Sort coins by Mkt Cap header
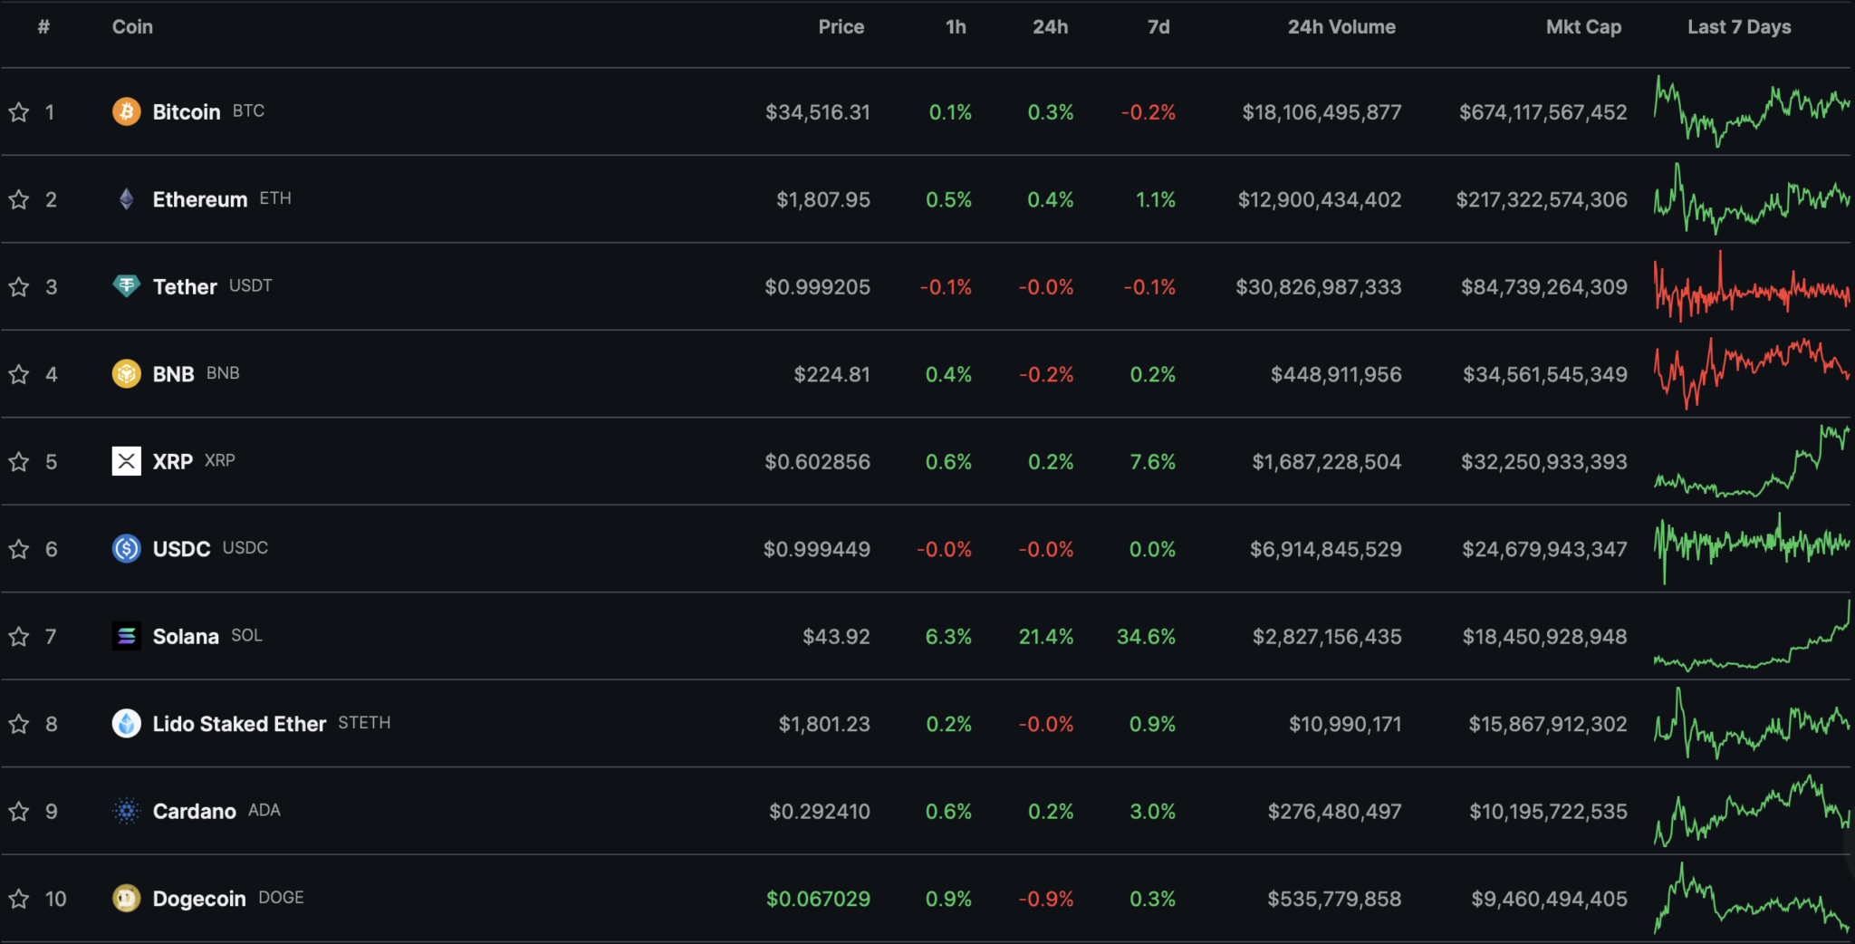This screenshot has width=1855, height=944. pyautogui.click(x=1582, y=27)
